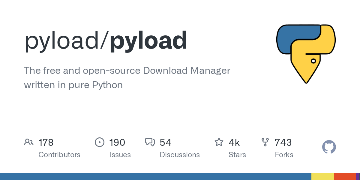Click the 4k stars count
This screenshot has height=180, width=360.
[234, 142]
